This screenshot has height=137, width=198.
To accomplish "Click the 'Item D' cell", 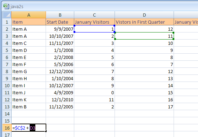I will pyautogui.click(x=29, y=50).
